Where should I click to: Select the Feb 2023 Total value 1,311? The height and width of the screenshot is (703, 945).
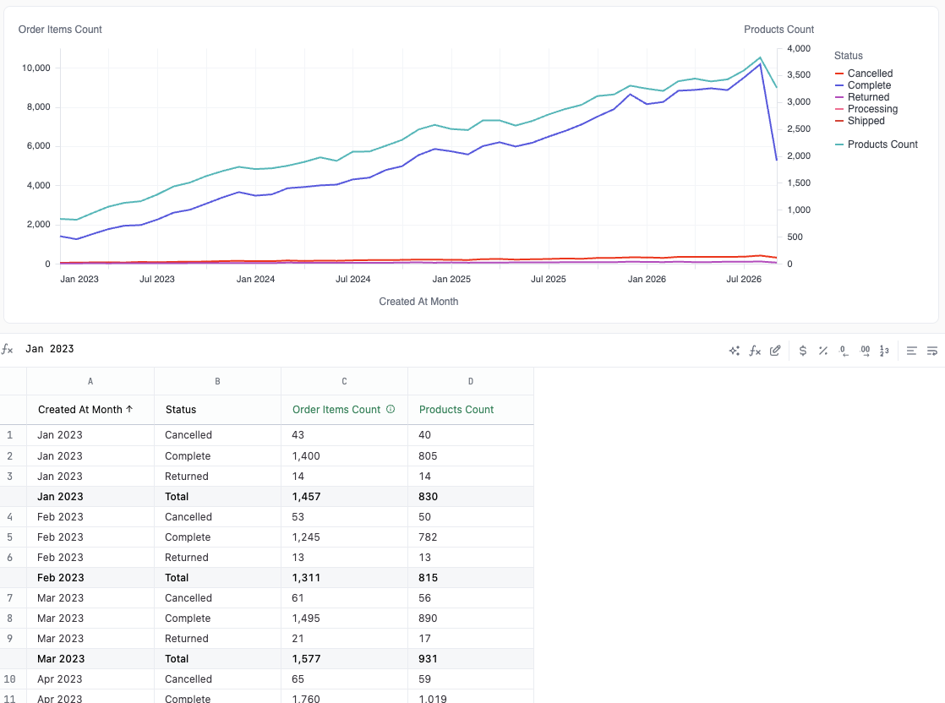(344, 577)
